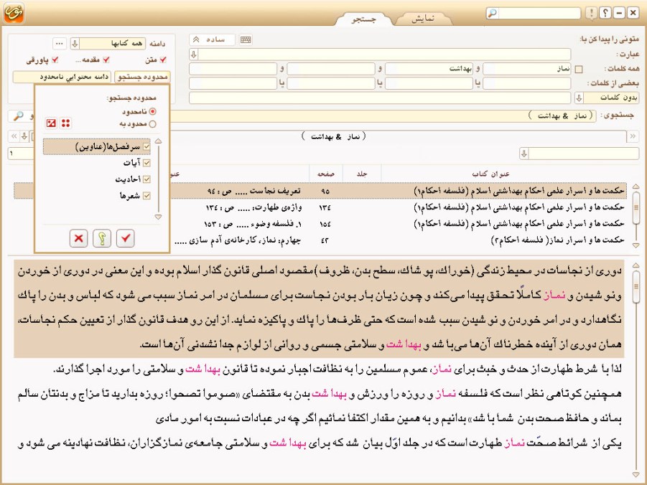647x485 pixels.
Task: Click the double-chevron icon left of the query bar
Action: [x=14, y=136]
